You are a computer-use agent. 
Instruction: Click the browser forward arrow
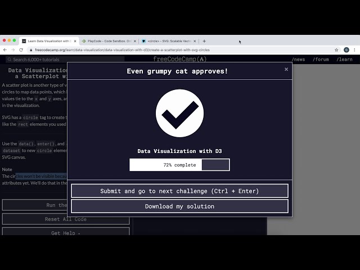click(x=13, y=49)
